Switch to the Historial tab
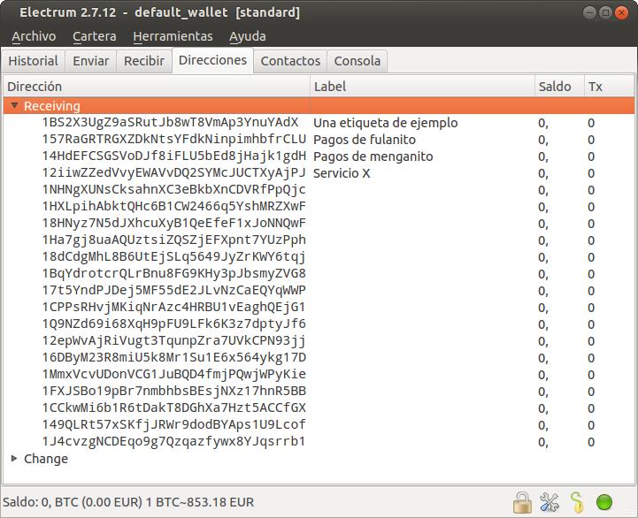This screenshot has width=638, height=518. click(33, 61)
